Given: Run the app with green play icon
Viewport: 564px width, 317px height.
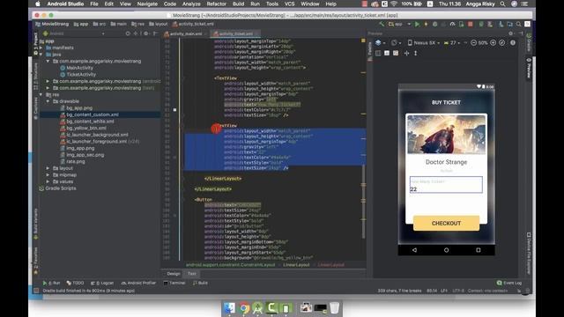Looking at the screenshot, I should pyautogui.click(x=417, y=24).
